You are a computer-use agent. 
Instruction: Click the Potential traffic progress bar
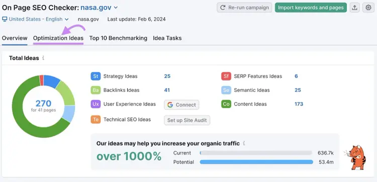[x=256, y=162]
